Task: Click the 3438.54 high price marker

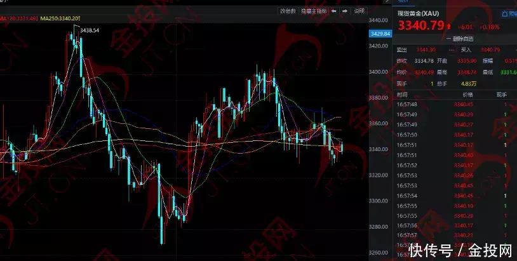Action: pyautogui.click(x=90, y=30)
